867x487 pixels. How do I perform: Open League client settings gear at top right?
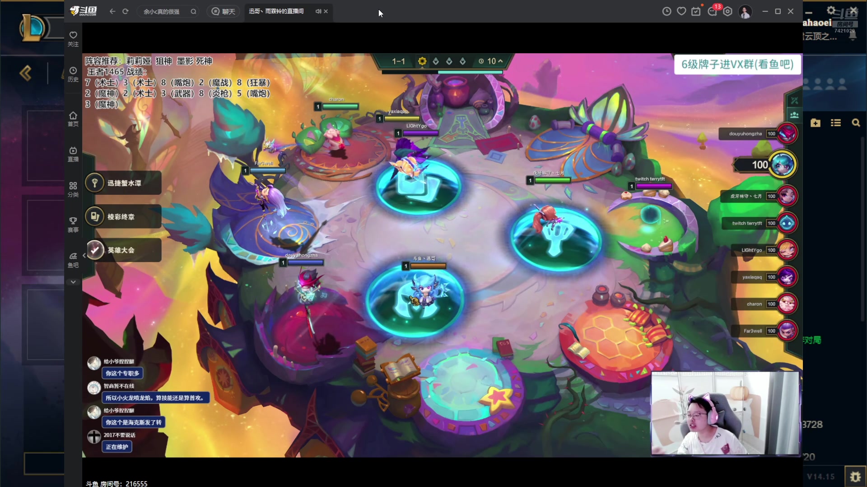[831, 10]
